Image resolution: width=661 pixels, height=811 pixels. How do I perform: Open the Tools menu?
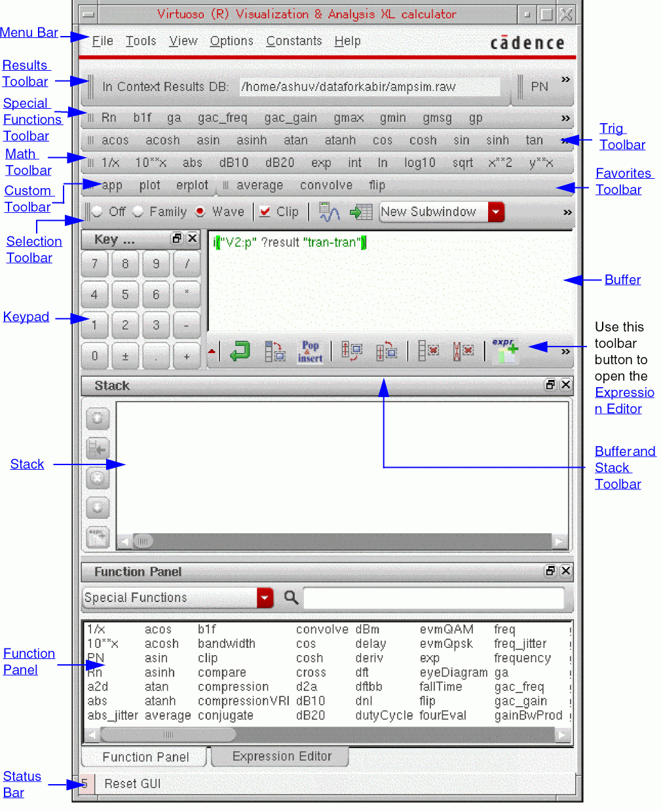141,41
